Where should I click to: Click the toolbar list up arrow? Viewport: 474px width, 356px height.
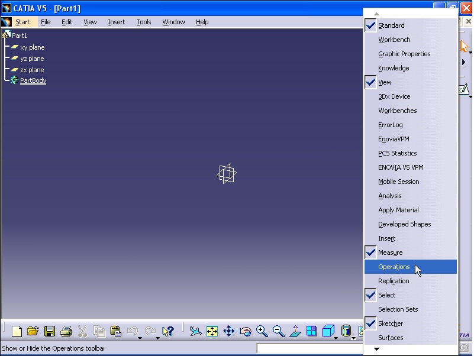click(x=376, y=14)
